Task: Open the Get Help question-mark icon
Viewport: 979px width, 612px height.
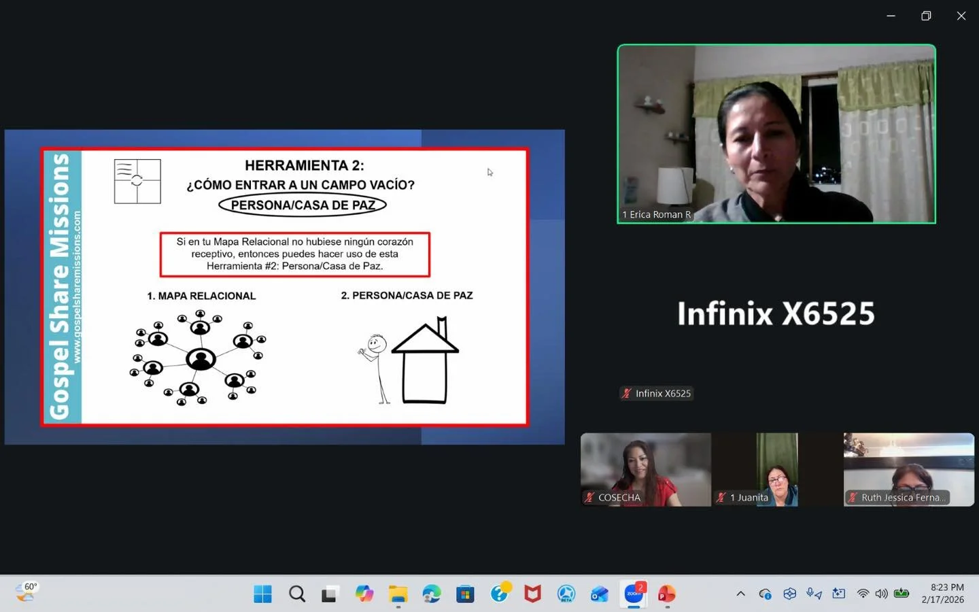Action: pos(500,594)
